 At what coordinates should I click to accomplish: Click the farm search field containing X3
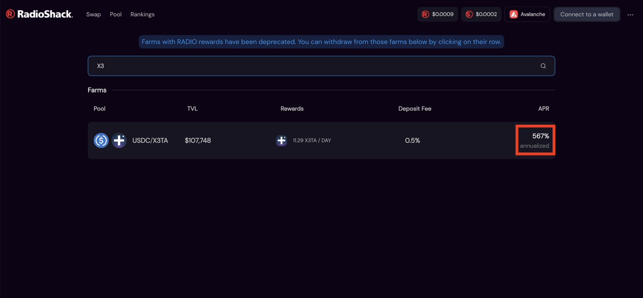click(321, 66)
